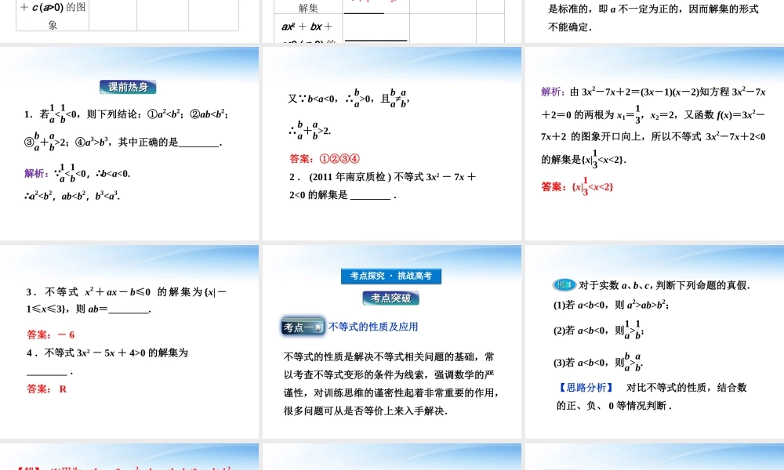Click the 【思路分析】 label
Screen dimensions: 784x470
(586, 388)
